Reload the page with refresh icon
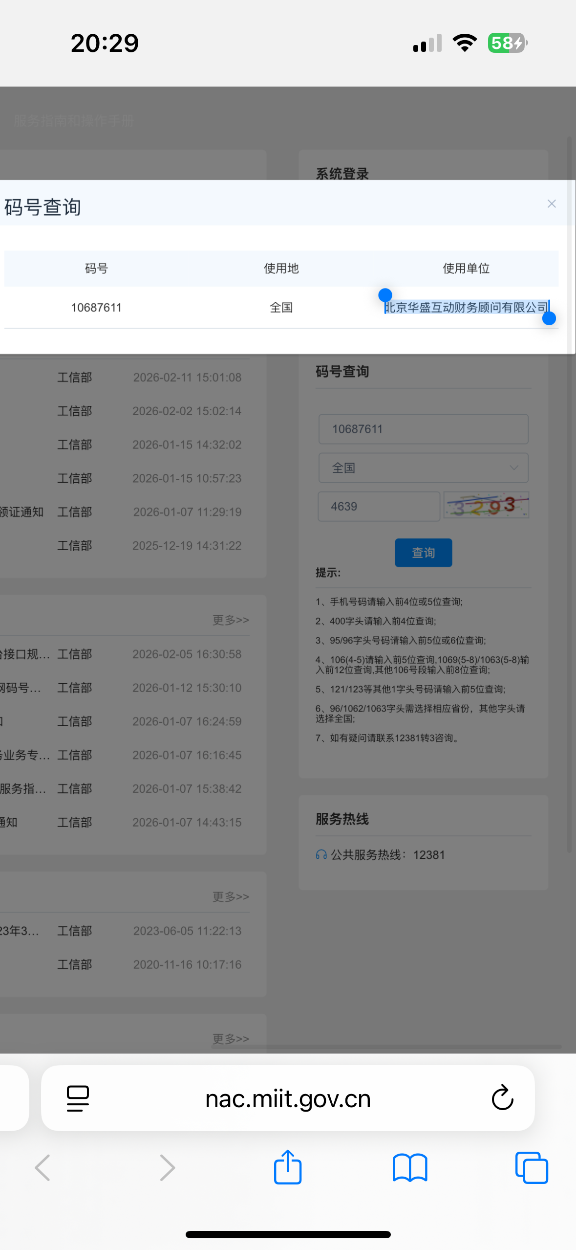576x1250 pixels. 502,1098
